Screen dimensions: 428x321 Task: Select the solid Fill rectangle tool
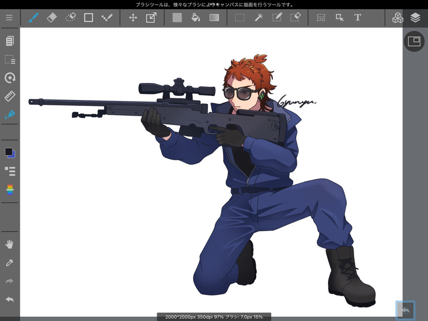coord(177,18)
